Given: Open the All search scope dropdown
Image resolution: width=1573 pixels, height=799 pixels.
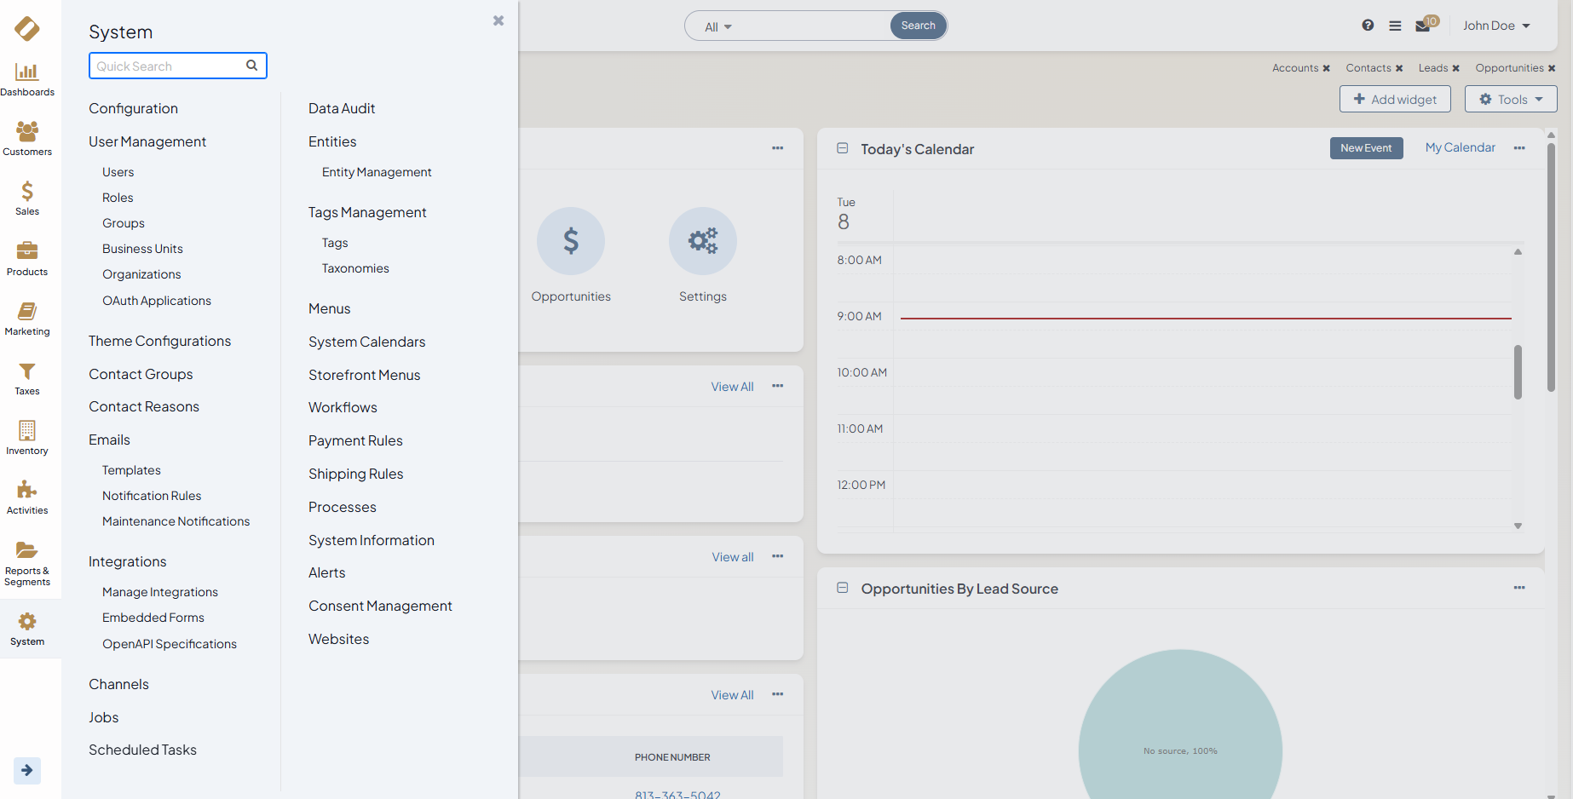Looking at the screenshot, I should coord(717,26).
